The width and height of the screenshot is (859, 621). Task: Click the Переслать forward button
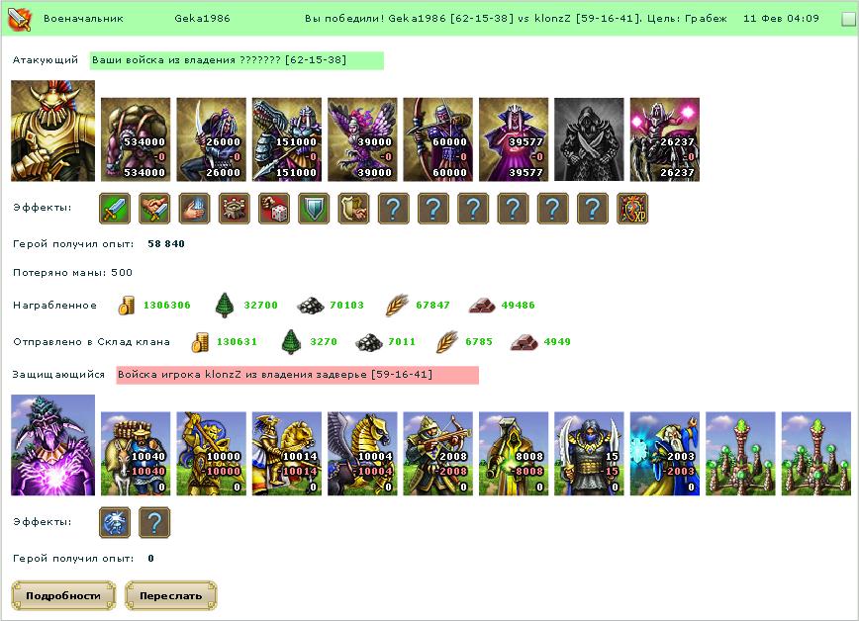click(171, 595)
